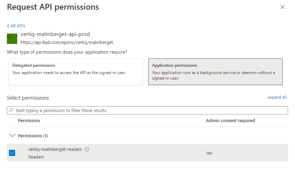This screenshot has height=174, width=295.
Task: Click the Yes admin consent value
Action: coord(209,153)
